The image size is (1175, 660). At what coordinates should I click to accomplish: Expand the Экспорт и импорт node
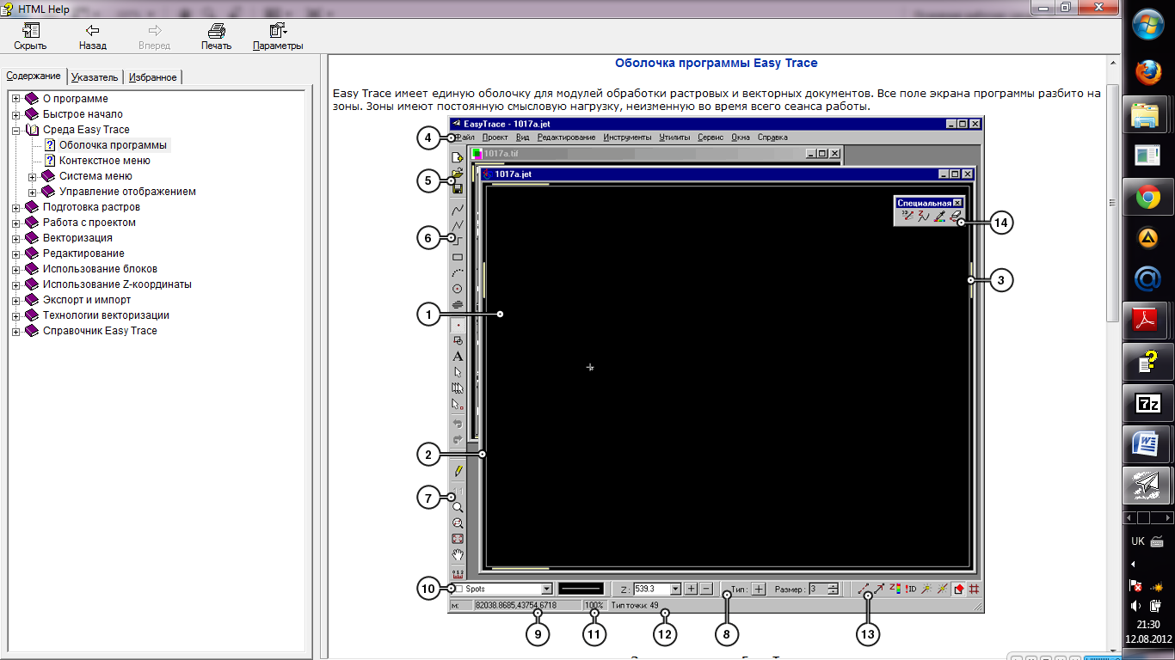coord(16,300)
